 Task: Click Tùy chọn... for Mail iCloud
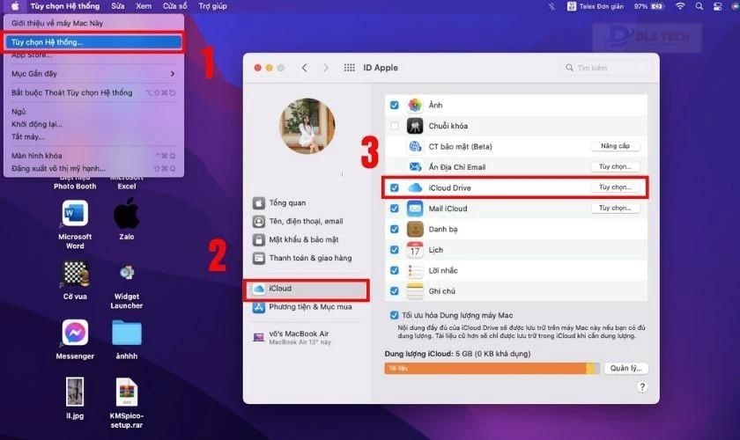click(x=616, y=208)
